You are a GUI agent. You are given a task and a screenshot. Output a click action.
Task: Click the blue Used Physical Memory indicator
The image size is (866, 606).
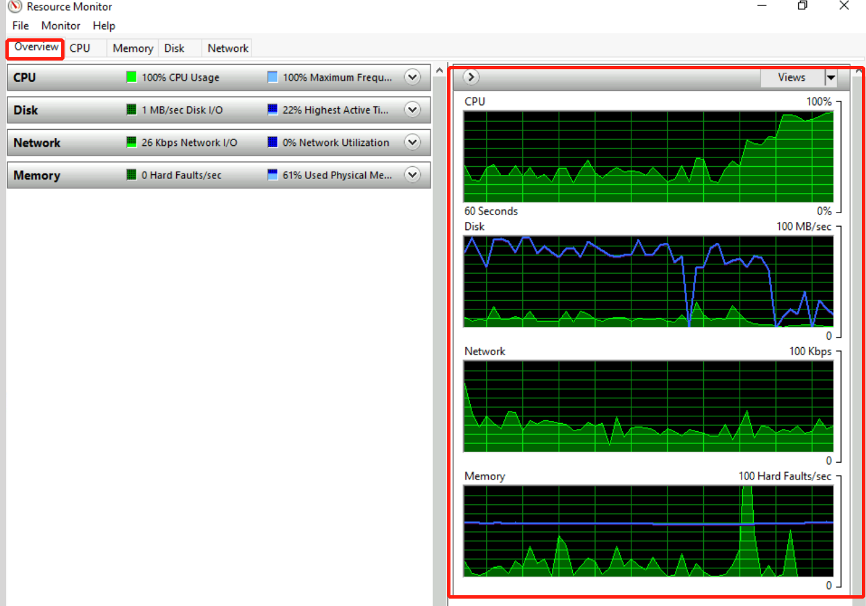point(272,175)
